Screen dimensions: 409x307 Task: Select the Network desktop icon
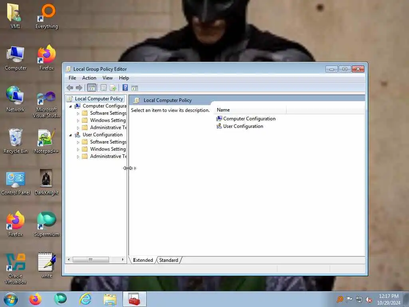click(16, 99)
